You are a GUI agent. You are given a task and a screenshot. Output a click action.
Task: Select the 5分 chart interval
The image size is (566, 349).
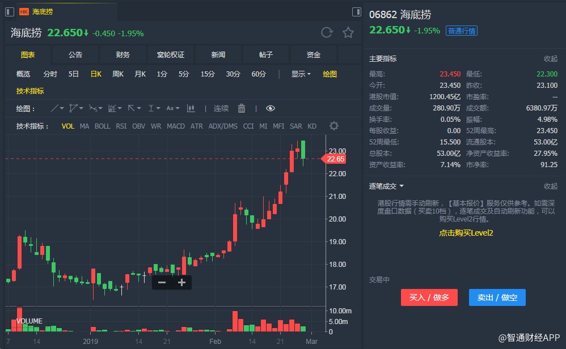(184, 74)
